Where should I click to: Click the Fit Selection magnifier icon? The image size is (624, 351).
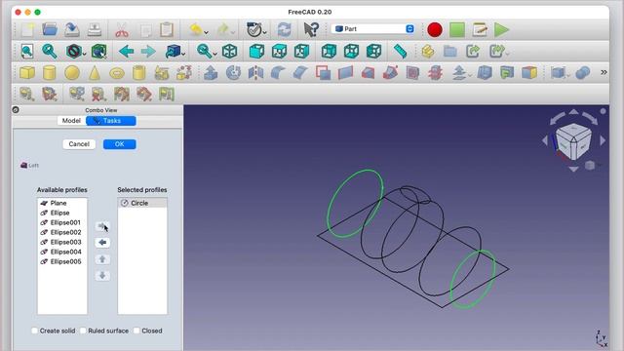pyautogui.click(x=50, y=52)
